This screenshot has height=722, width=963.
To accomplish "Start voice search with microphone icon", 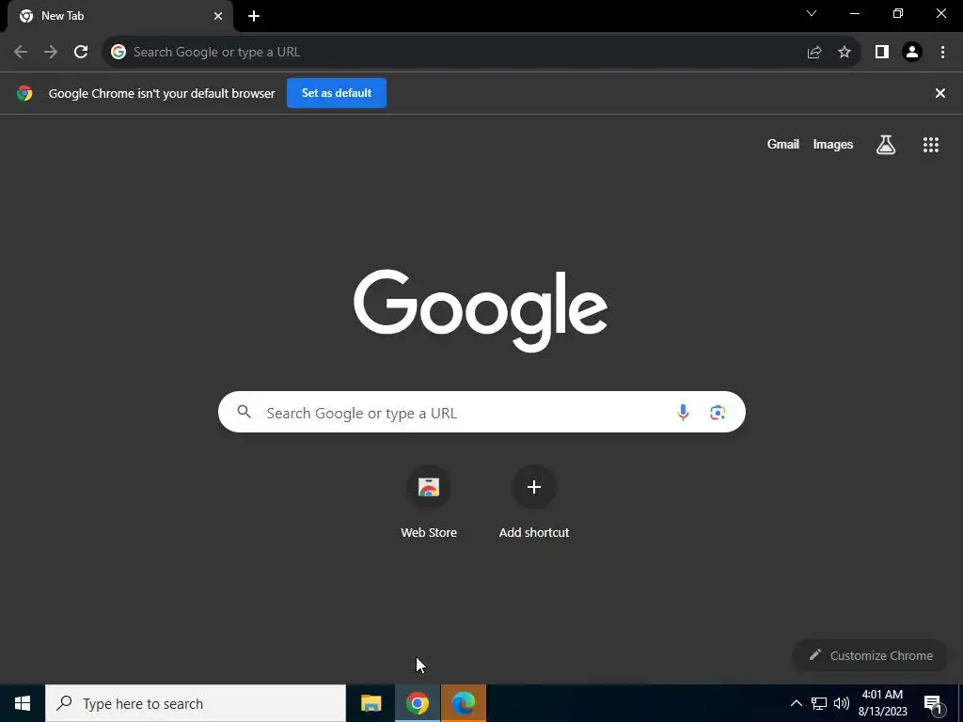I will tap(683, 412).
